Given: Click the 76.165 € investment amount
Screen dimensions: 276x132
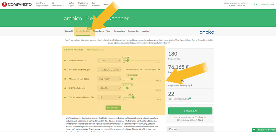Looking at the screenshot, I should coord(179,67).
